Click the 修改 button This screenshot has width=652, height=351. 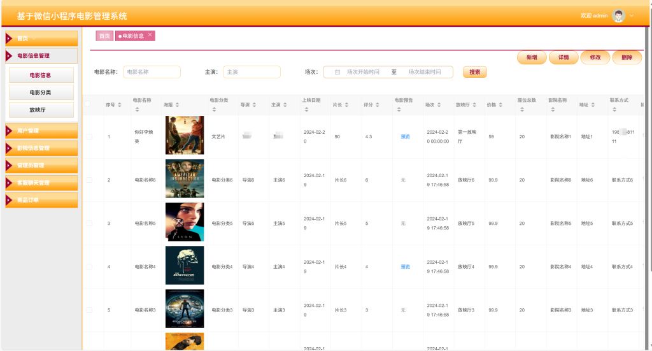pos(595,57)
